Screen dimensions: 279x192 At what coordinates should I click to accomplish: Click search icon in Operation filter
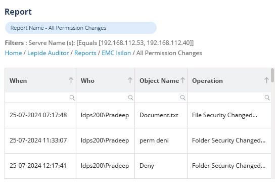tap(267, 98)
